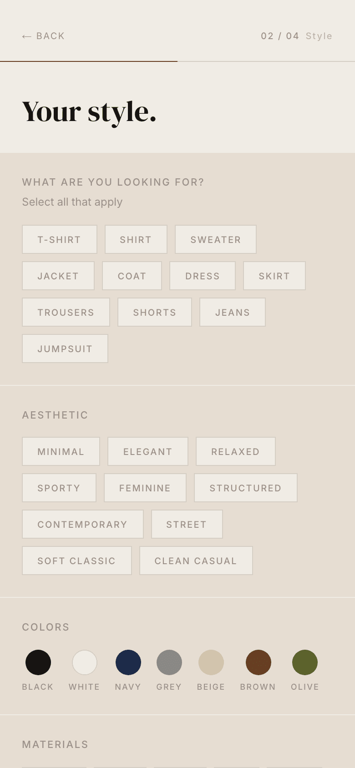Select the T-Shirt clothing option
This screenshot has width=355, height=768.
coord(60,239)
